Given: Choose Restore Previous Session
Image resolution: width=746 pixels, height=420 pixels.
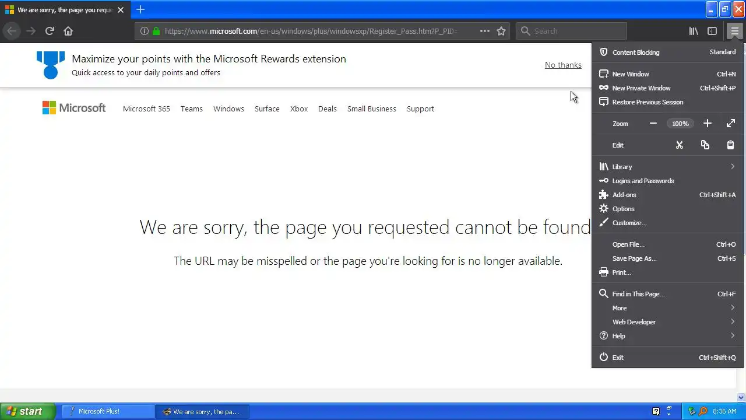Looking at the screenshot, I should click(667, 102).
